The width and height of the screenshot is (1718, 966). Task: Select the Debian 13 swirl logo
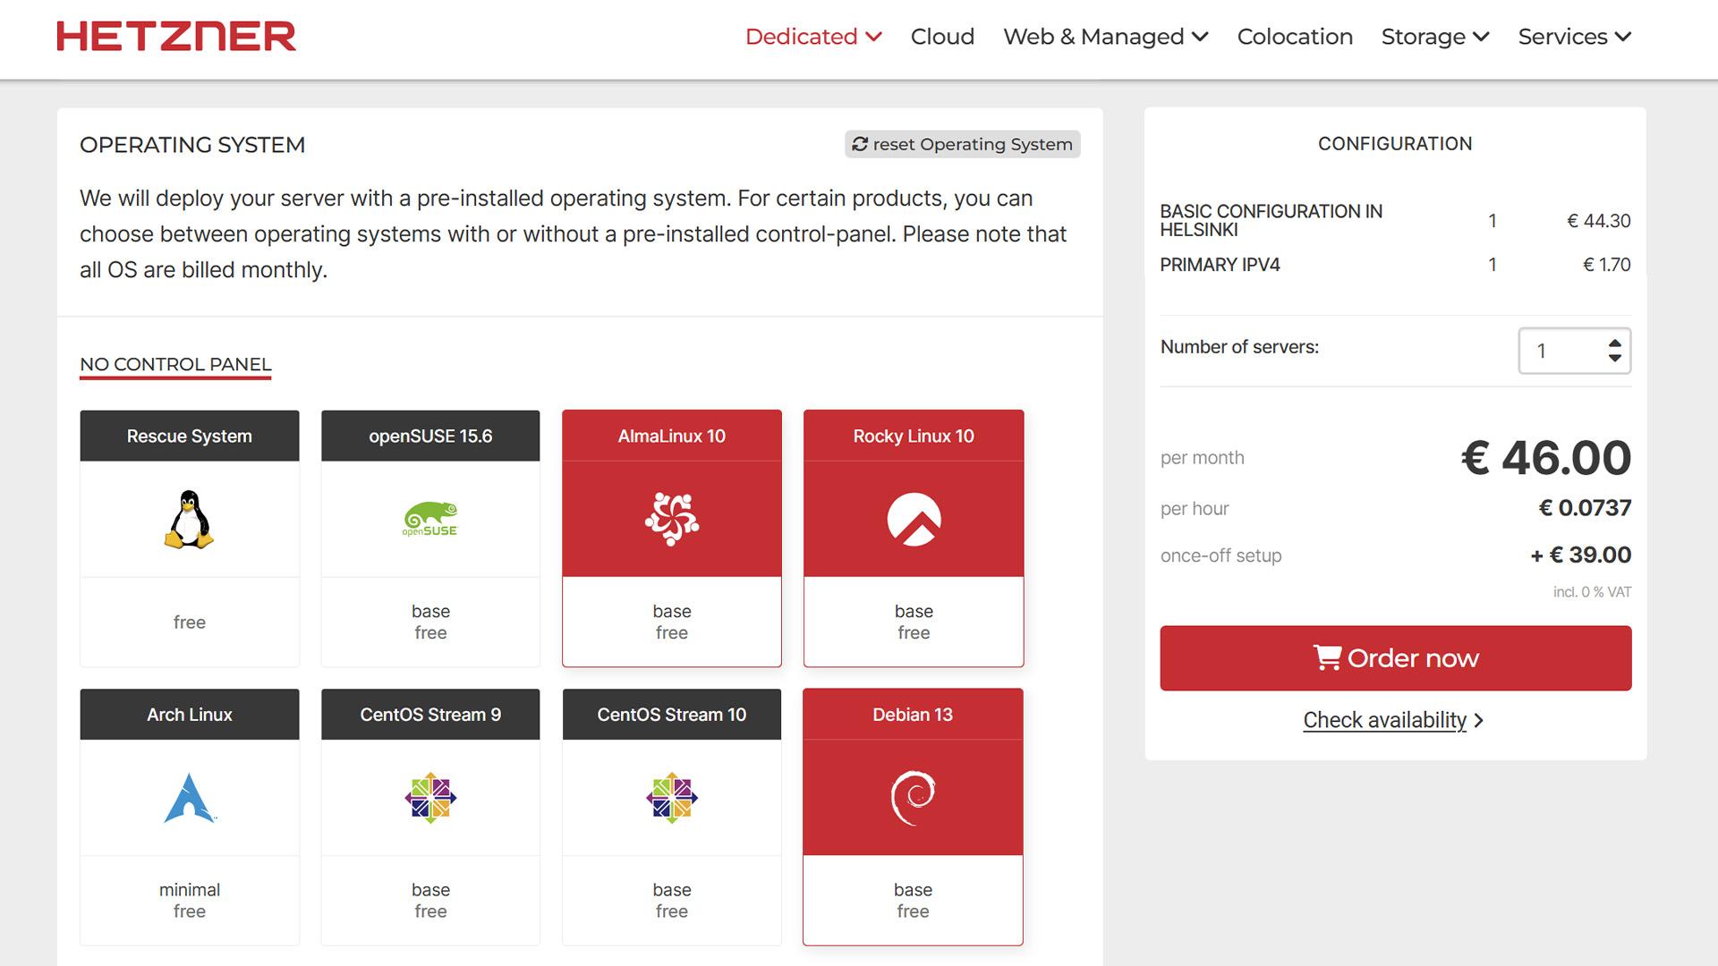pos(913,797)
